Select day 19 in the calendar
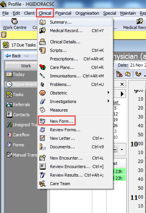The image size is (146, 213). 115,120
